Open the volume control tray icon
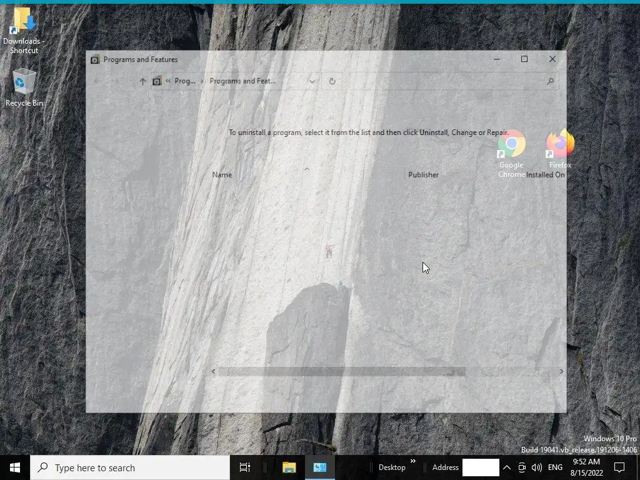This screenshot has width=640, height=480. [x=537, y=467]
